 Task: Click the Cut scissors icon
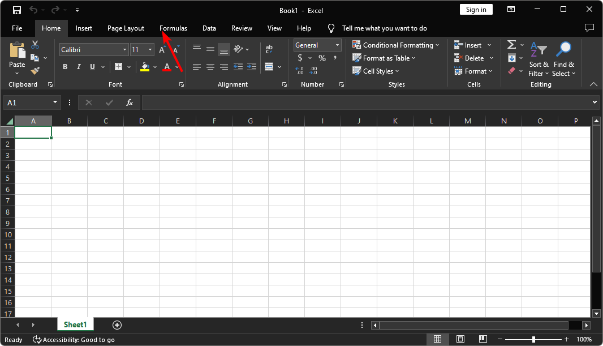coord(35,45)
